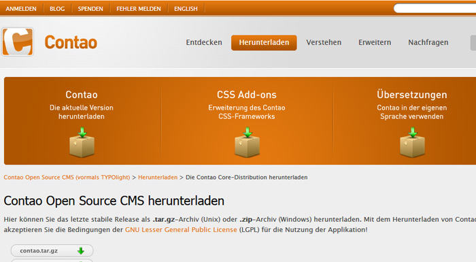476x262 pixels.
Task: Follow the Herunterladen breadcrumb link
Action: click(158, 177)
